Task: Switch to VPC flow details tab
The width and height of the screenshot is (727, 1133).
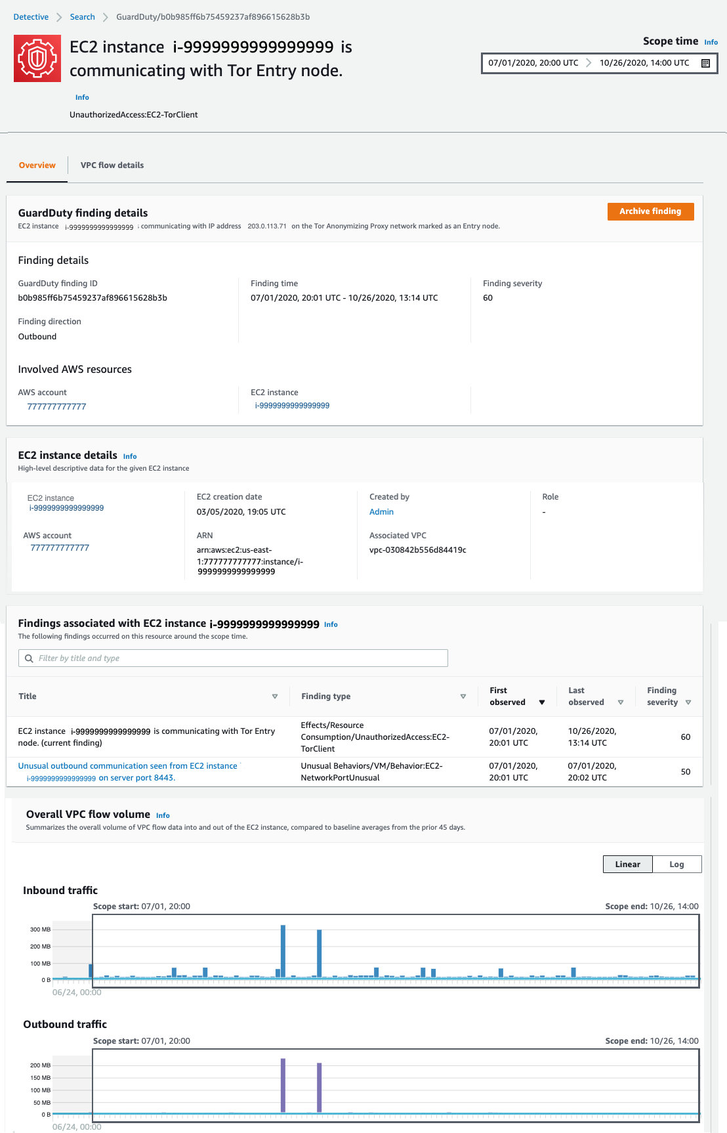Action: pyautogui.click(x=112, y=165)
